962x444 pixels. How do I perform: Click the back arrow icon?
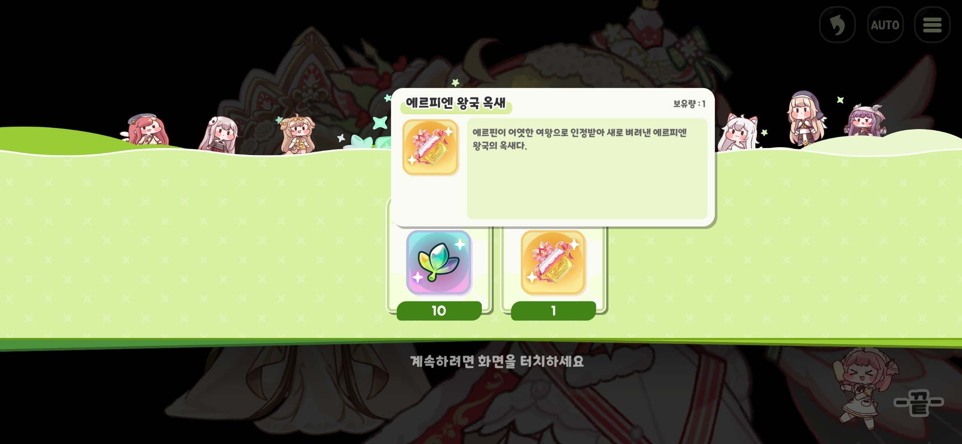(x=837, y=25)
